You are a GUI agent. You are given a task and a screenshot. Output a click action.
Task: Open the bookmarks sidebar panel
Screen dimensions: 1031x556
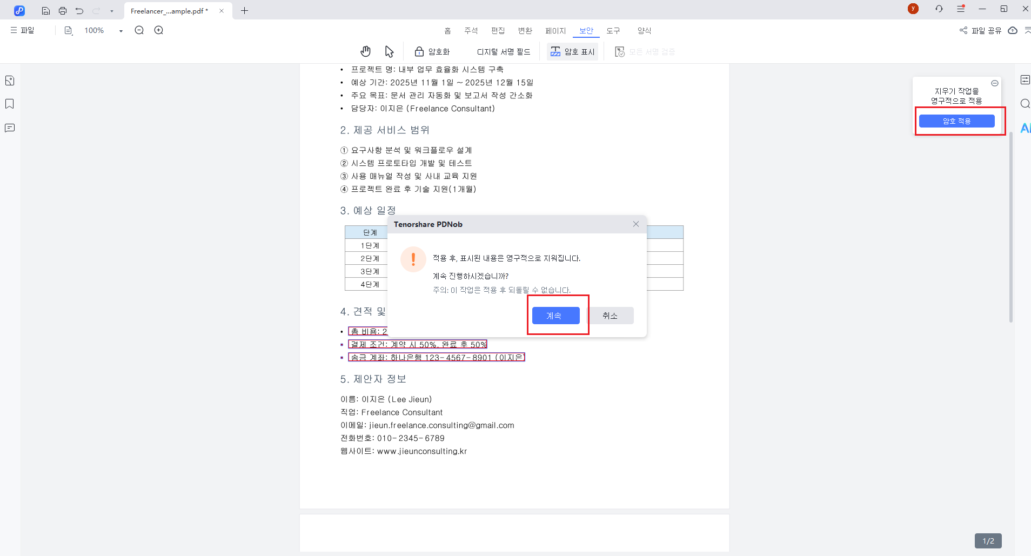tap(10, 104)
